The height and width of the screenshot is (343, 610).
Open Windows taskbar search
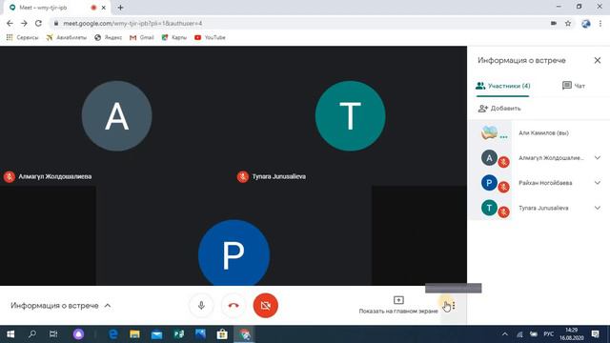tap(32, 334)
